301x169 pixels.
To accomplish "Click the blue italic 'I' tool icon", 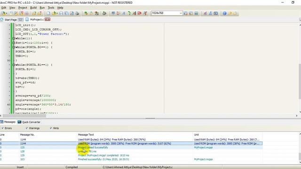I will (210, 13).
